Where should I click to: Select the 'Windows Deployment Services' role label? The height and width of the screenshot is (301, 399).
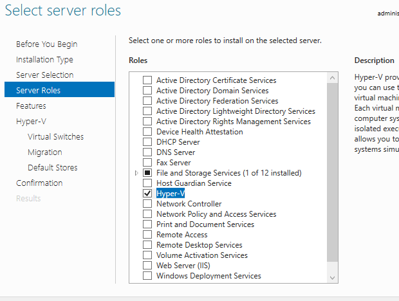(x=209, y=275)
